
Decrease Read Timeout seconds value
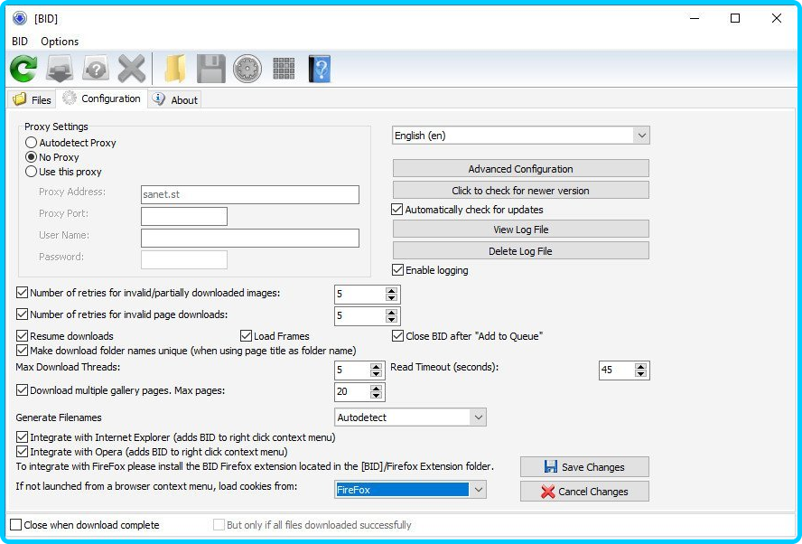(x=640, y=373)
